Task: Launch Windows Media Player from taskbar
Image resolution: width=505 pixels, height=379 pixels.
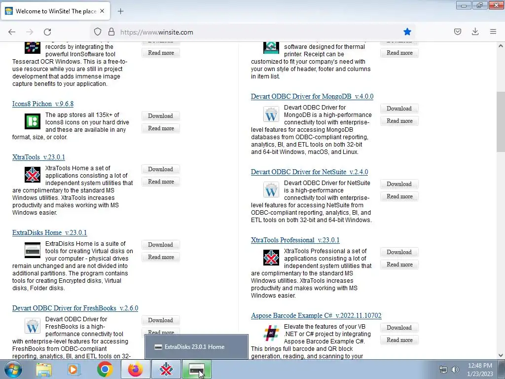Action: [x=73, y=369]
